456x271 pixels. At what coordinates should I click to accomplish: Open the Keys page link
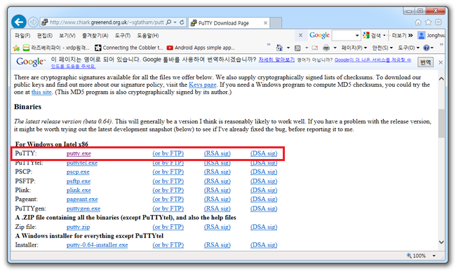(x=203, y=85)
